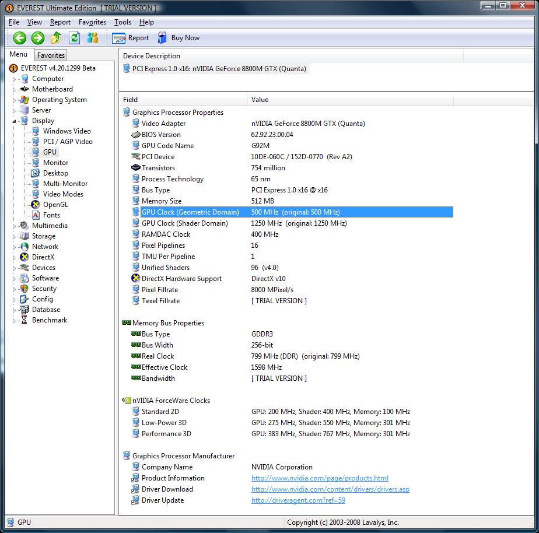The height and width of the screenshot is (533, 539).
Task: Select the Performance 3D row
Action: (292, 434)
